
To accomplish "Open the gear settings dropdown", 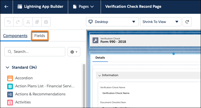I will pyautogui.click(x=74, y=52).
